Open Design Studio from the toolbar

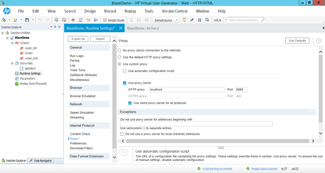[114, 20]
